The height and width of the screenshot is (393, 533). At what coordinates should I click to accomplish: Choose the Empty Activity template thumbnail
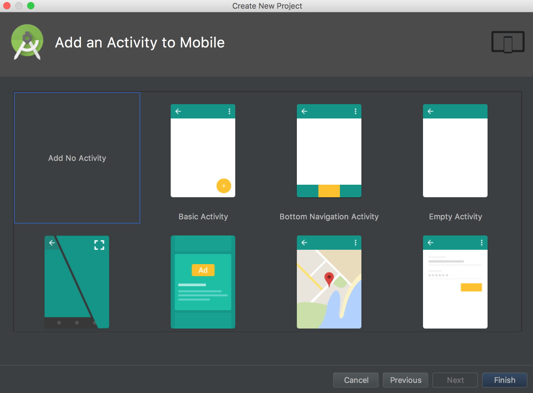pos(455,151)
